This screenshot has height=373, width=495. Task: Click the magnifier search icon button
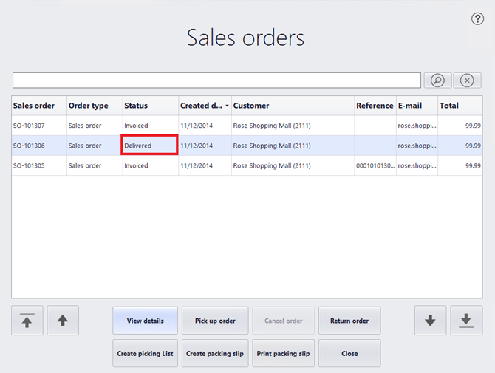pos(437,81)
